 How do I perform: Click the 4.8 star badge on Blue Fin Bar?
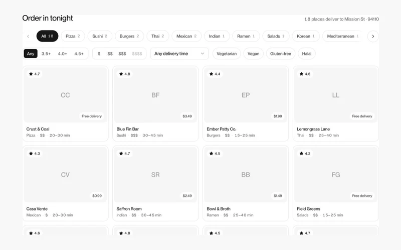pos(125,74)
